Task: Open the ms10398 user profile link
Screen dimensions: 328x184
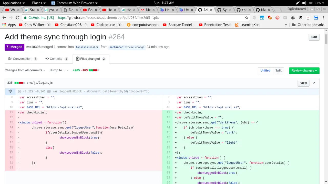Action: pyautogui.click(x=33, y=47)
